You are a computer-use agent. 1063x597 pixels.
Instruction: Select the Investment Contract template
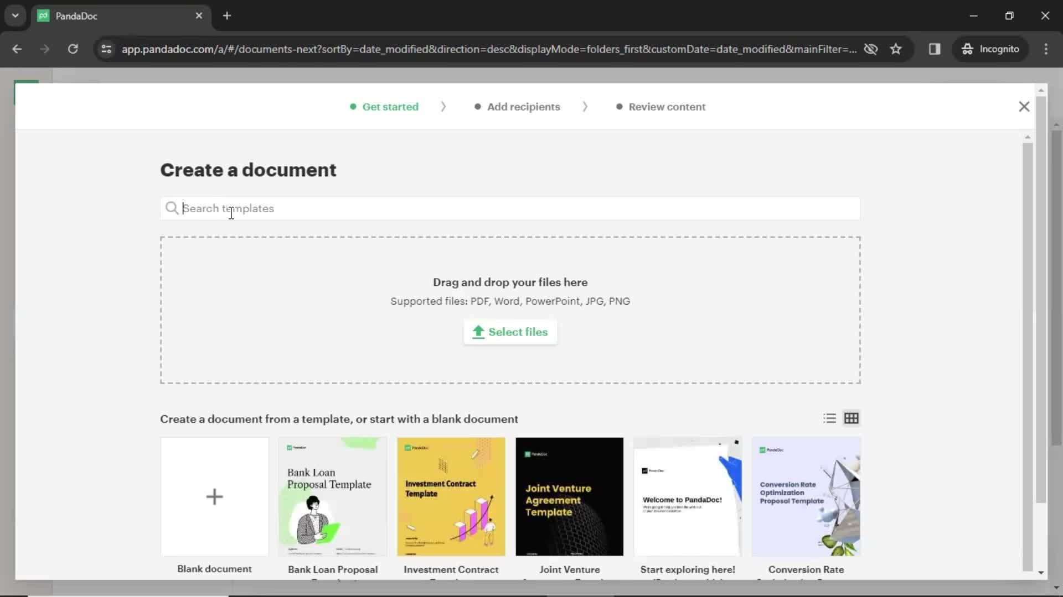pyautogui.click(x=451, y=496)
